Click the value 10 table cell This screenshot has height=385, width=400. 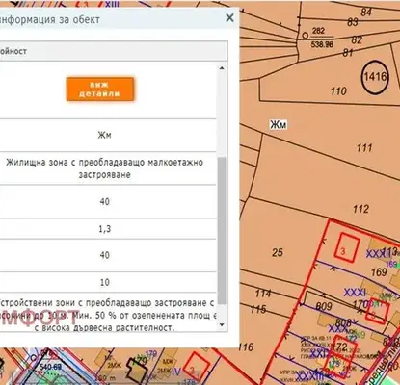pyautogui.click(x=105, y=282)
